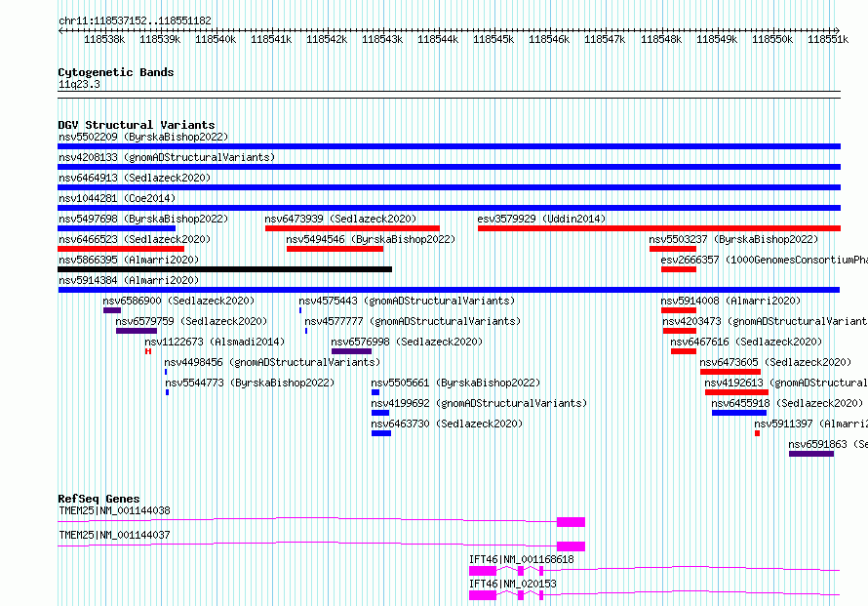
Task: Click the Cytogenetic Bands track title
Action: click(116, 72)
